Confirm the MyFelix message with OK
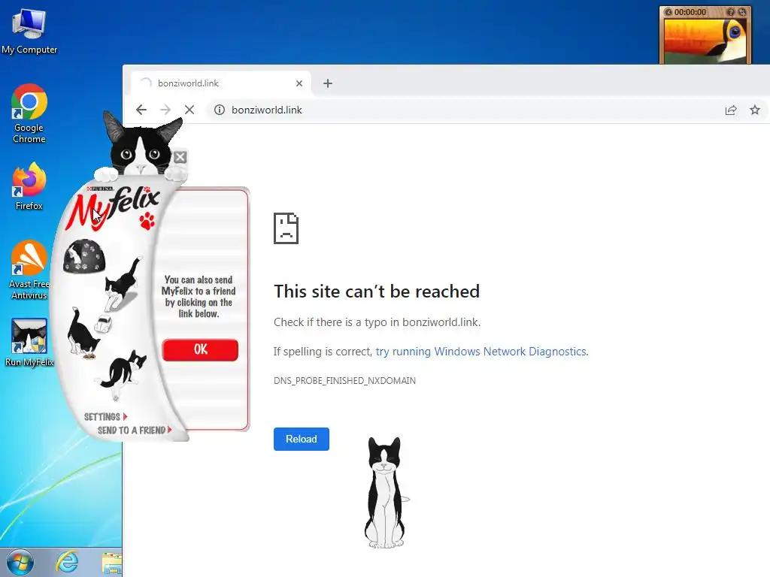 coord(200,350)
